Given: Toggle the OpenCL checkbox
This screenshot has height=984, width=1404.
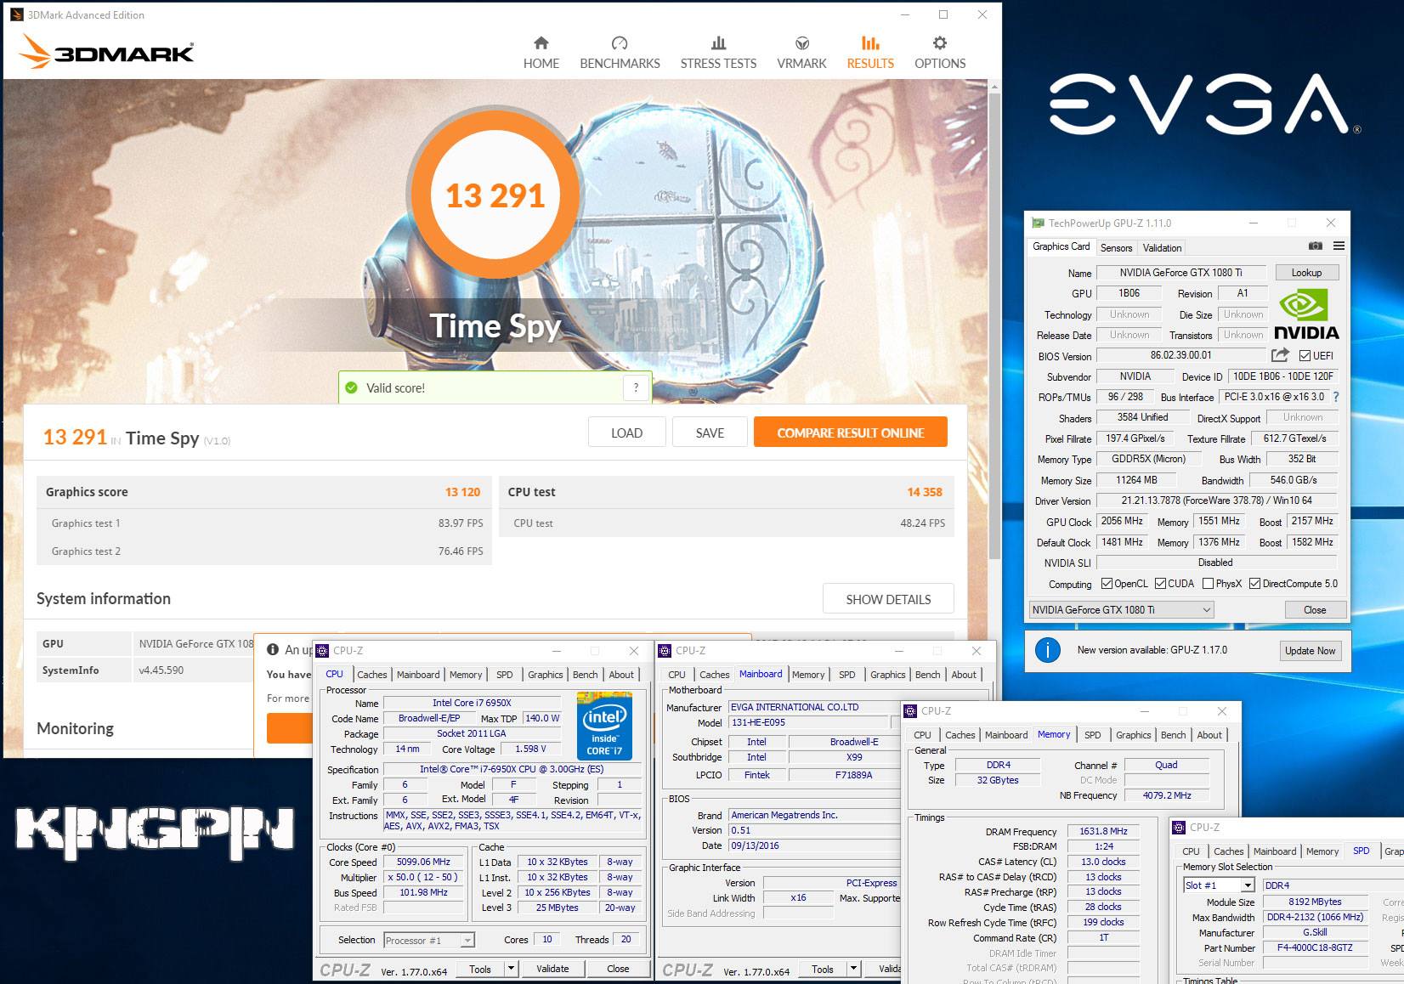Looking at the screenshot, I should [1107, 584].
